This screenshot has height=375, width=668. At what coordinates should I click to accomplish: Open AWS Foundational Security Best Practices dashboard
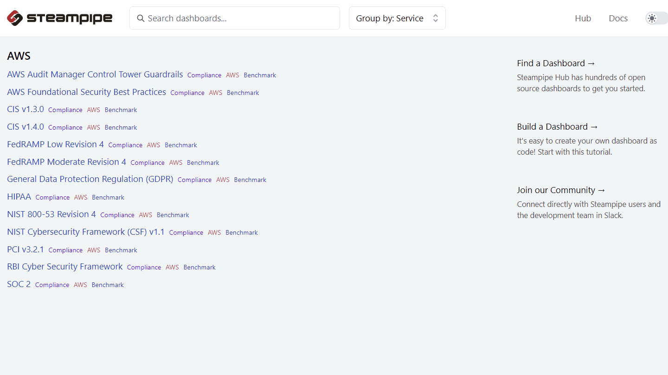86,92
